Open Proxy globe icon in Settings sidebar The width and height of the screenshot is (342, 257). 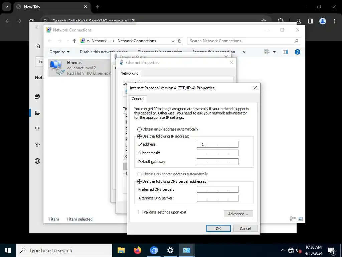pos(37,161)
